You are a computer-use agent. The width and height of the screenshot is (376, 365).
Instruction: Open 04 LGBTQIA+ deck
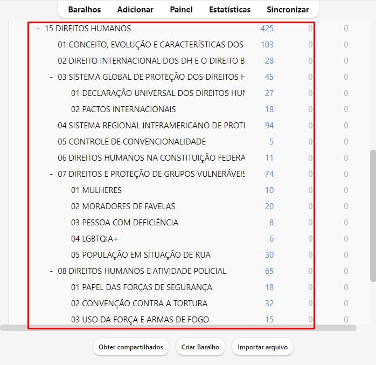click(x=95, y=239)
